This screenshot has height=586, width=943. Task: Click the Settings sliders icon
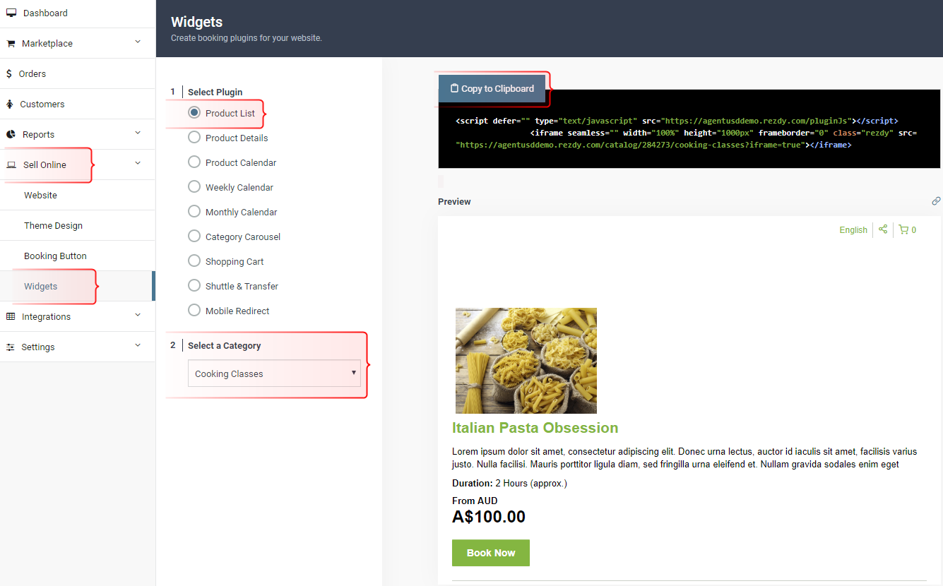click(x=11, y=347)
